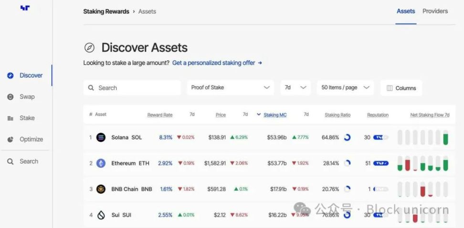Viewport: 464px width, 228px height.
Task: Open the BNB Chain BNB asset row
Action: pyautogui.click(x=269, y=189)
